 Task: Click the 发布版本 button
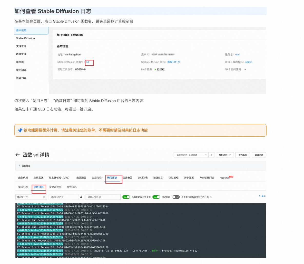click(x=243, y=155)
